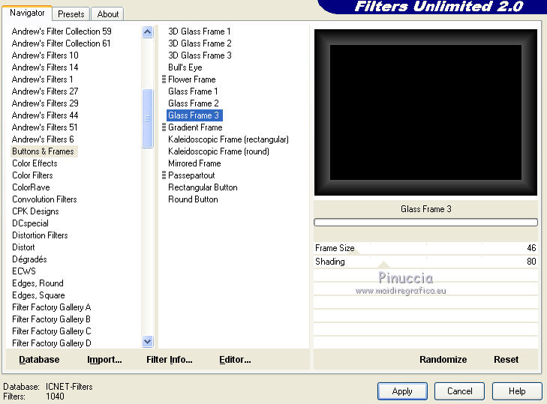Open Filter Factory Gallery A
The image size is (547, 404).
[x=51, y=307]
